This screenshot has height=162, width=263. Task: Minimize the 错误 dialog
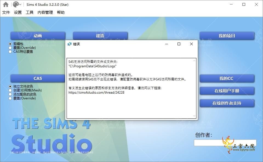167,44
